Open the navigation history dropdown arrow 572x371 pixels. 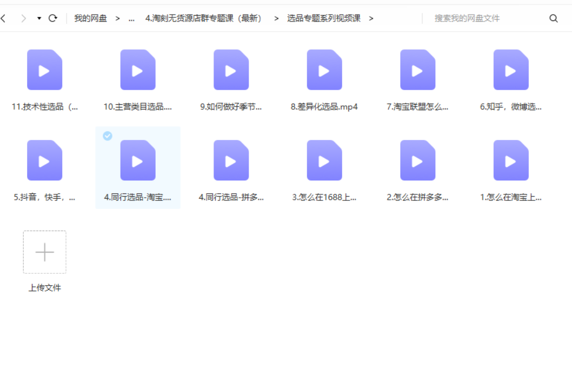pos(39,18)
